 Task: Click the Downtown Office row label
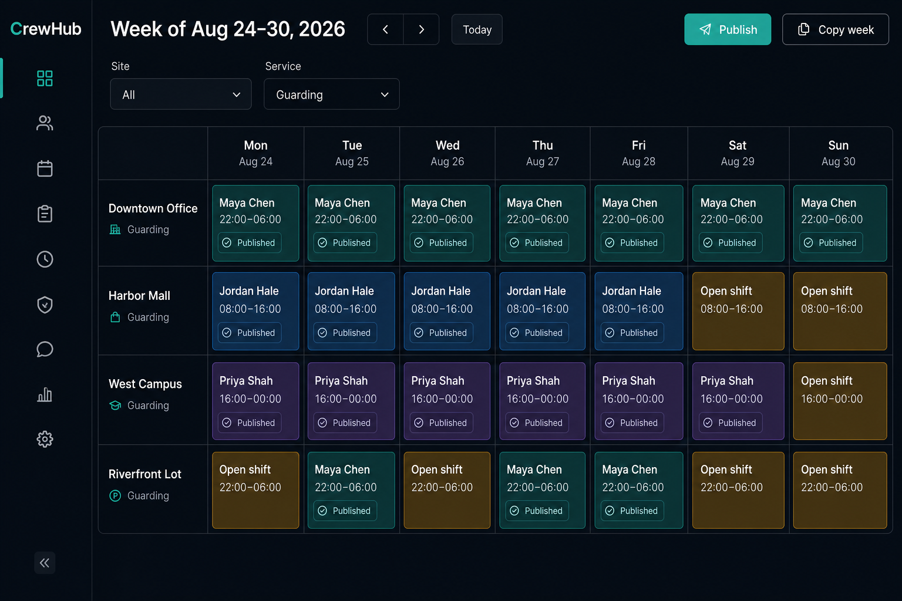tap(153, 208)
